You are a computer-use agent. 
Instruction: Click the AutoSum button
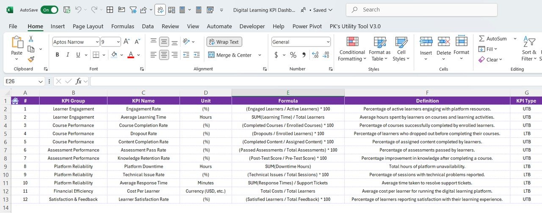[x=492, y=38]
